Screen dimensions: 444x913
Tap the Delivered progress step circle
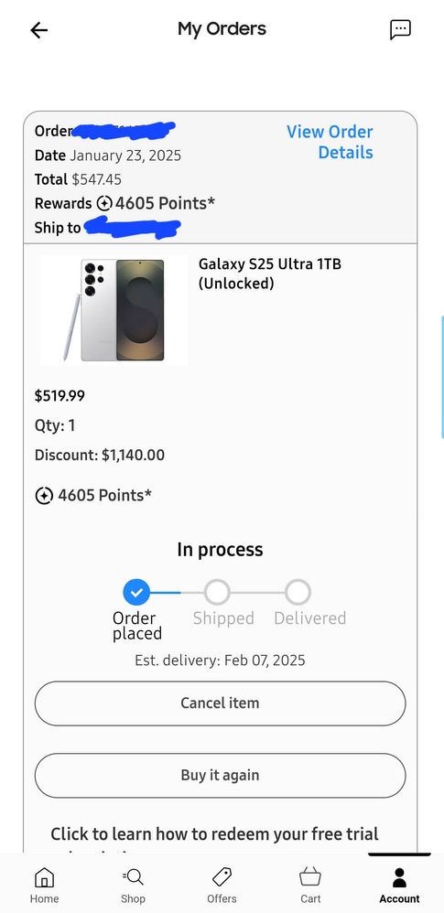point(298,593)
